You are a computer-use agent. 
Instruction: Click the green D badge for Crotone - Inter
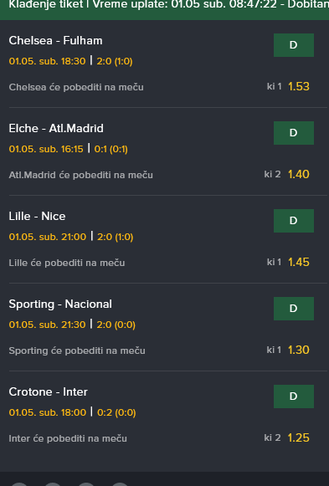pos(294,396)
